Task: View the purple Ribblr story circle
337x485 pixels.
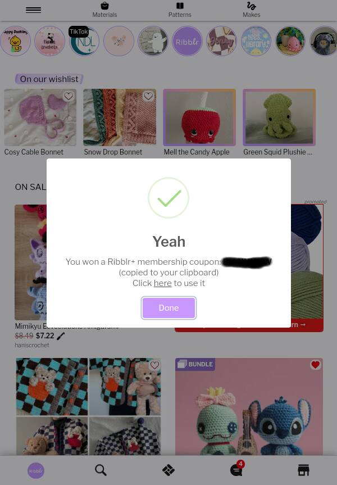Action: pos(187,41)
